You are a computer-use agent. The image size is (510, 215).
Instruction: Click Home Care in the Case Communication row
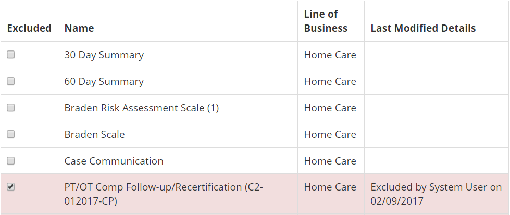[330, 161]
